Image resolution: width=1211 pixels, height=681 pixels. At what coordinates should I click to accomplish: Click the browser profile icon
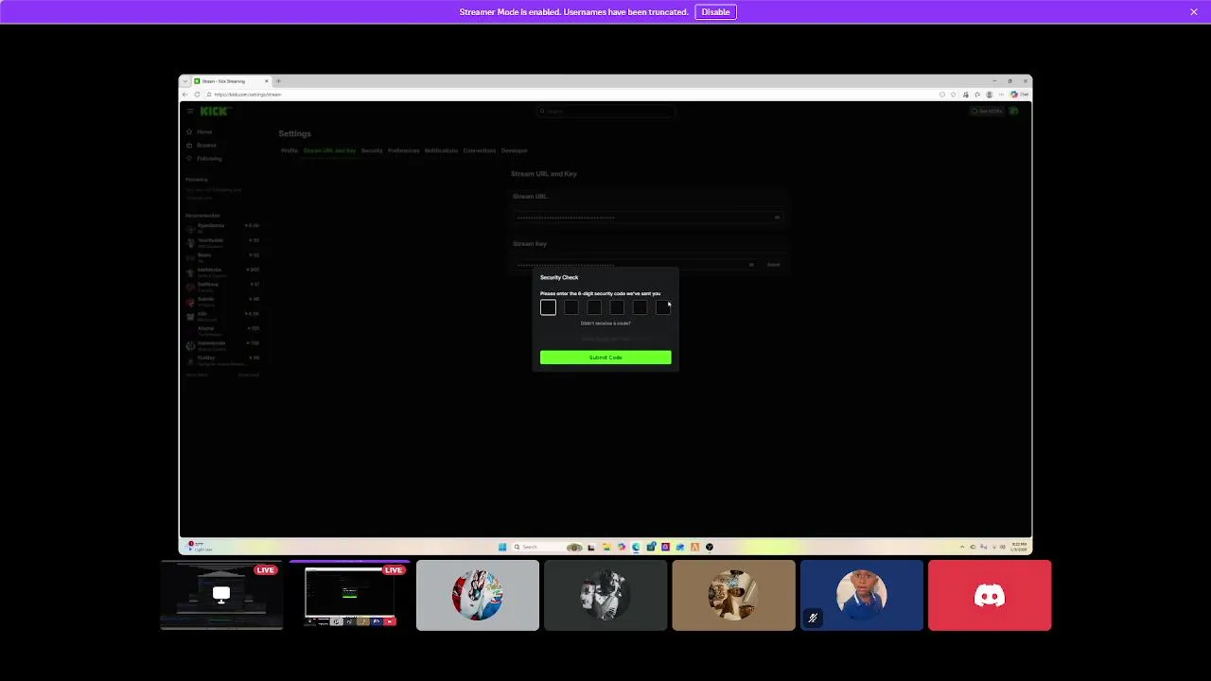[989, 95]
